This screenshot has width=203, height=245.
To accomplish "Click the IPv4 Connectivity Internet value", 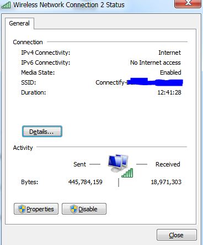I will (169, 53).
